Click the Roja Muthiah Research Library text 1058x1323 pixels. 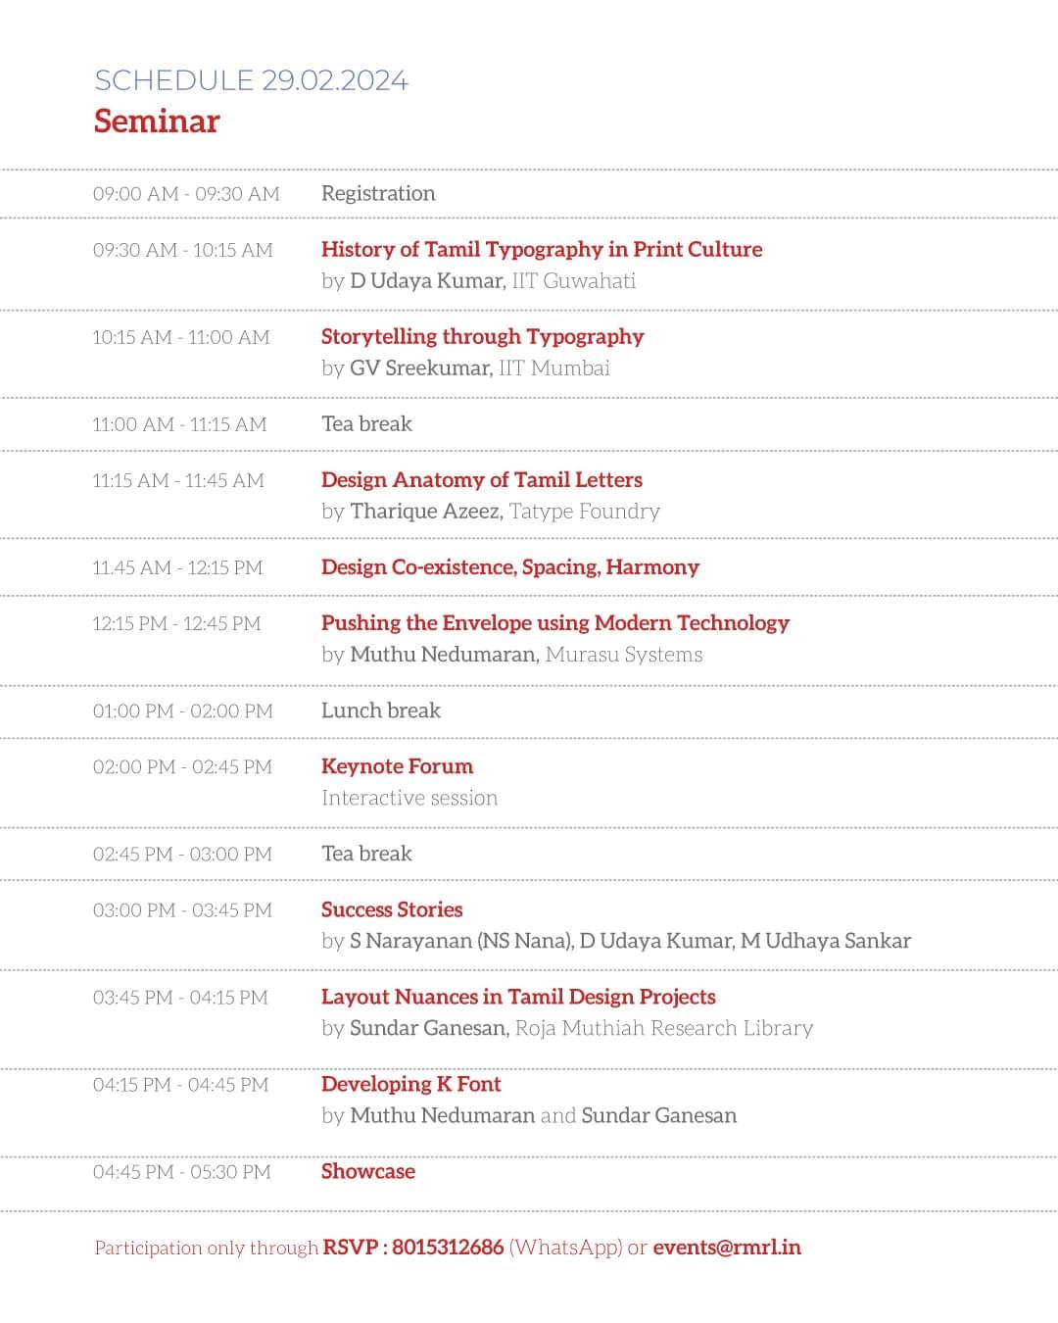[x=663, y=1028]
